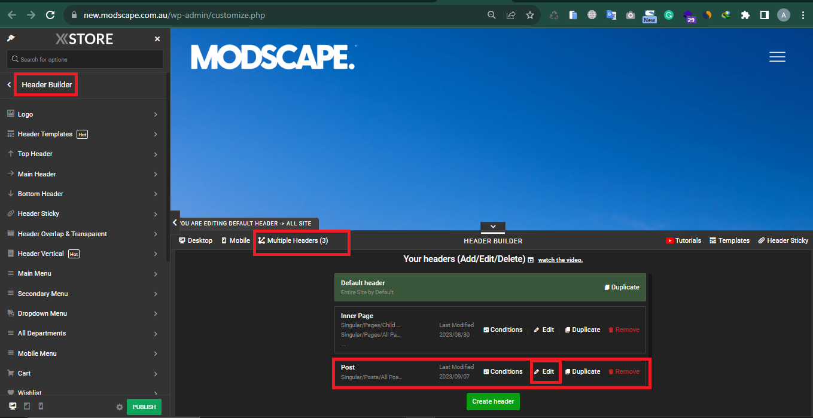
Task: Duplicate the Inner Page header
Action: 583,329
